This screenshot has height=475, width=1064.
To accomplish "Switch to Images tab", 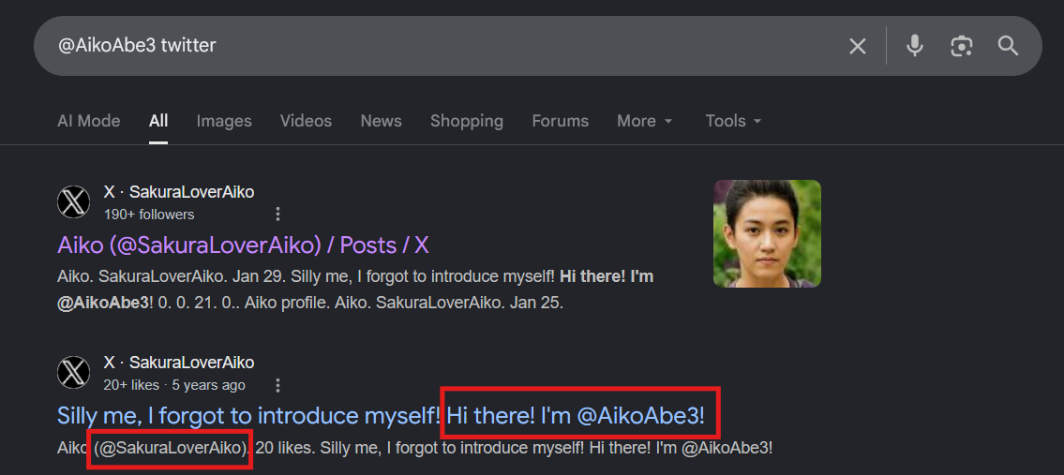I will (224, 121).
